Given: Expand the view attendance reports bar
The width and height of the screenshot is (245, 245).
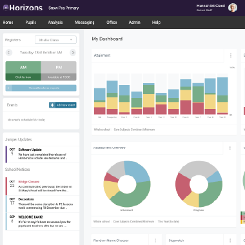Looking at the screenshot, I should pyautogui.click(x=41, y=88).
